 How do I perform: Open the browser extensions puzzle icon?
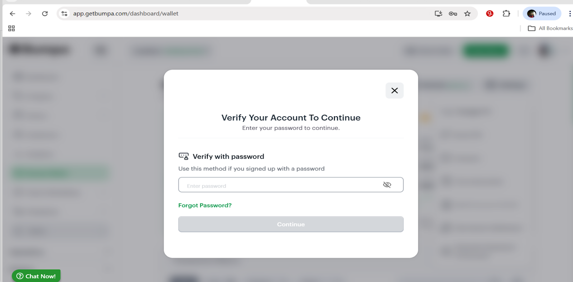506,14
